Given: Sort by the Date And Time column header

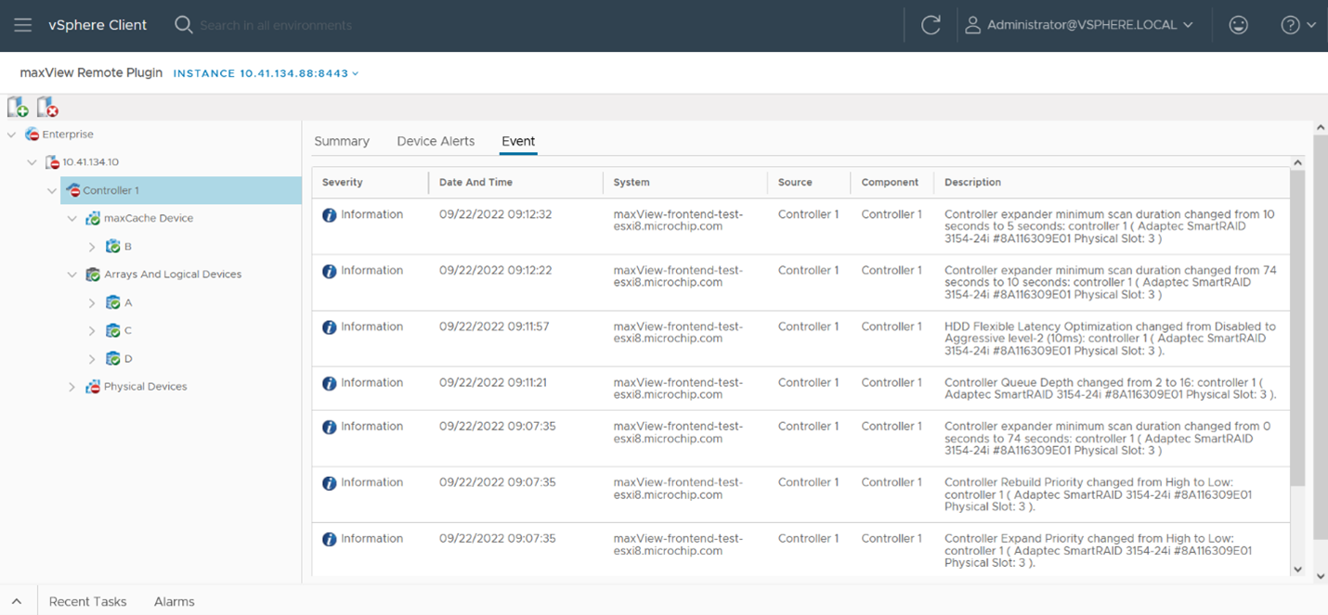Looking at the screenshot, I should [x=475, y=183].
